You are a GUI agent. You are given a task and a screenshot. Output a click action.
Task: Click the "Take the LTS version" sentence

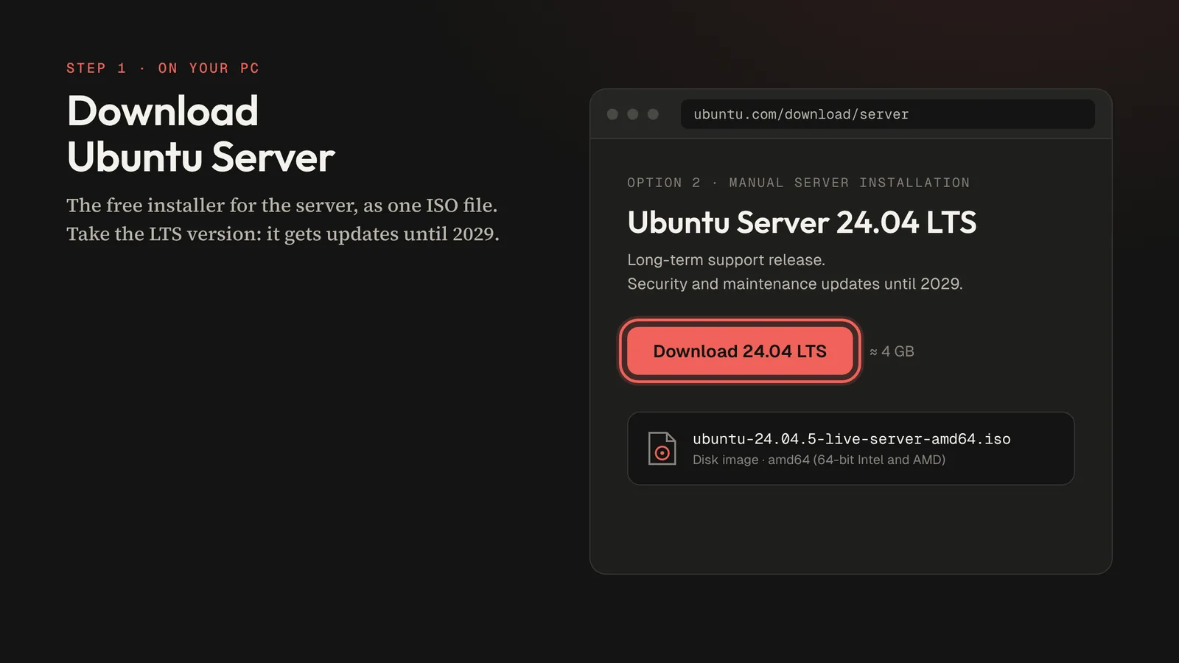click(283, 234)
